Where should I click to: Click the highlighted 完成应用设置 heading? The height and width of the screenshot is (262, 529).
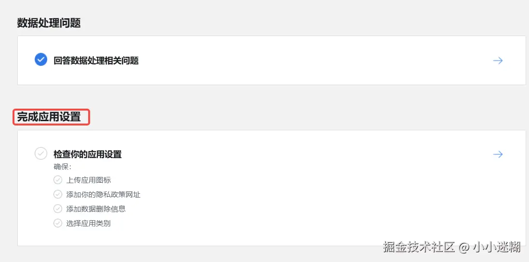point(49,117)
